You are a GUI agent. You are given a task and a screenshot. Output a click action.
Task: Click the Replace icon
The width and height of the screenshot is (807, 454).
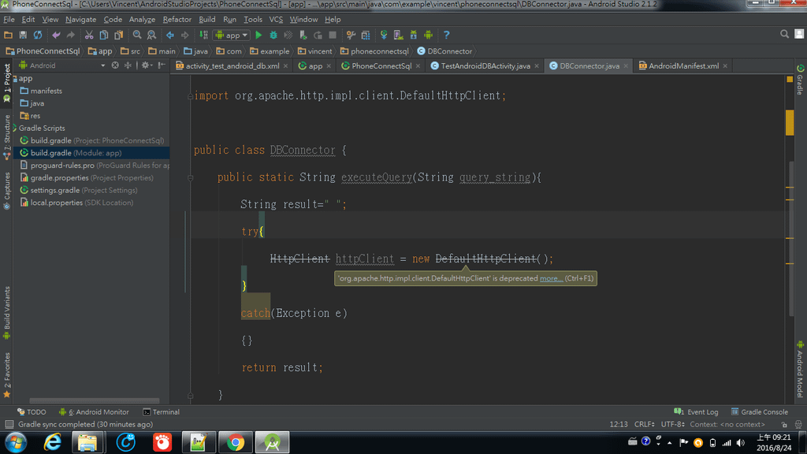point(151,35)
